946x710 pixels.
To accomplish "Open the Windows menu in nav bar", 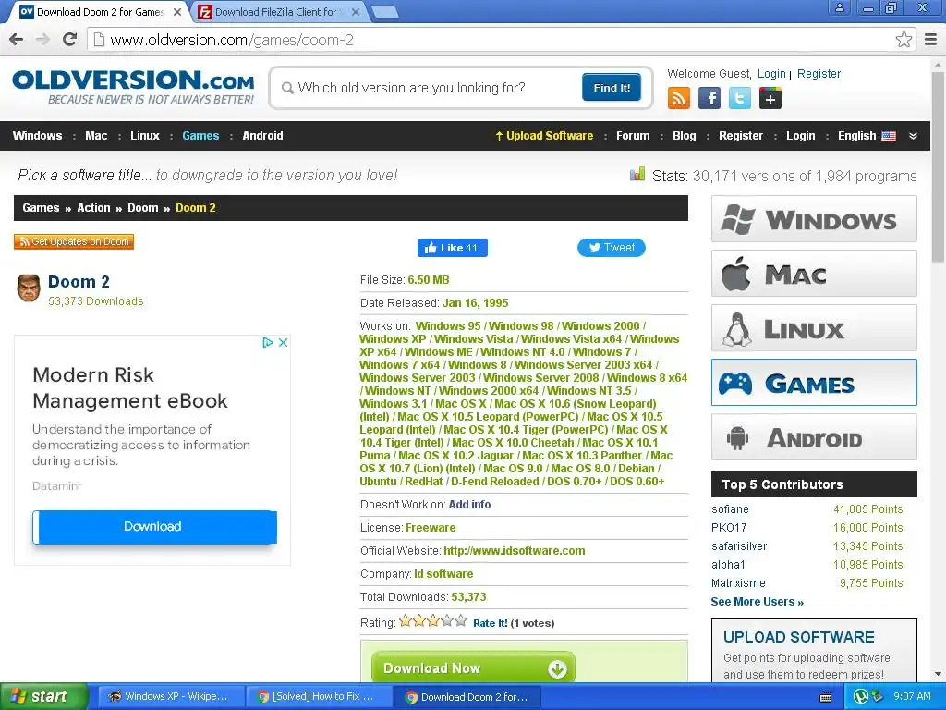I will [37, 136].
